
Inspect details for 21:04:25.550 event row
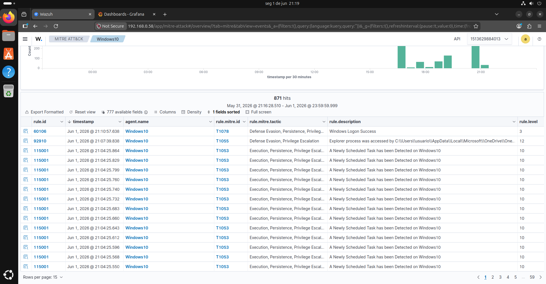(x=26, y=267)
